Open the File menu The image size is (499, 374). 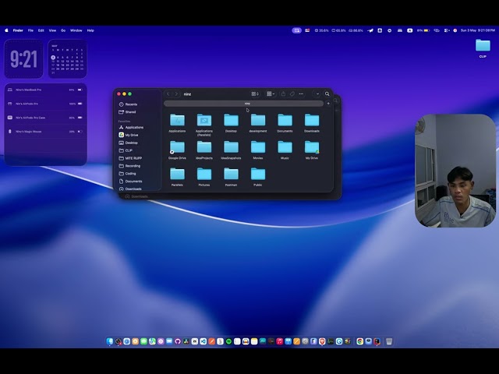(30, 30)
